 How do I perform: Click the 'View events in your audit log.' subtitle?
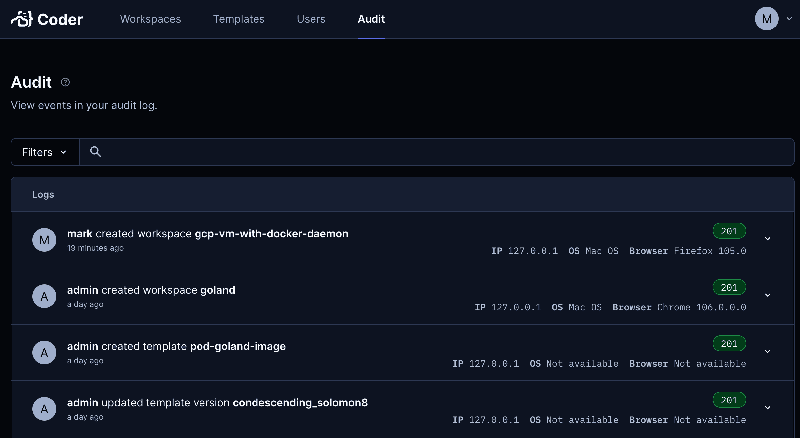pyautogui.click(x=84, y=105)
